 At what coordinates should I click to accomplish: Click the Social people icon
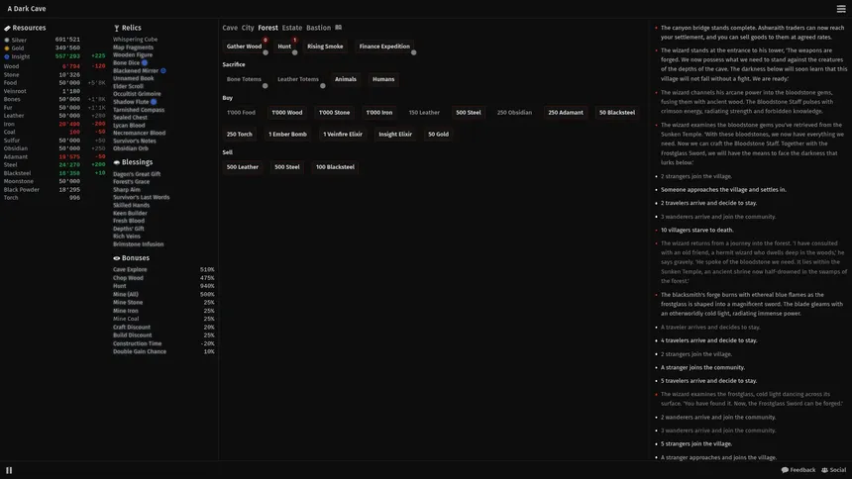point(825,470)
